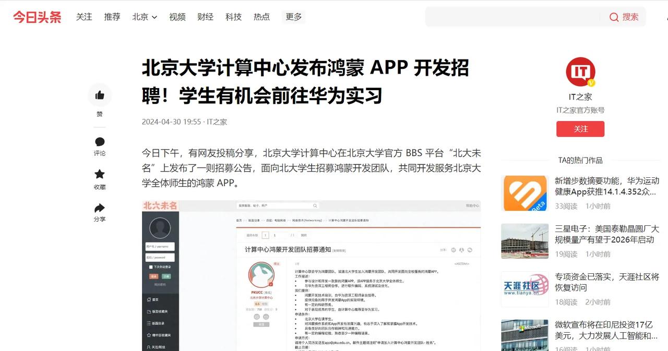Open 新增步数摘要功能 article link
The height and width of the screenshot is (351, 668).
point(607,186)
